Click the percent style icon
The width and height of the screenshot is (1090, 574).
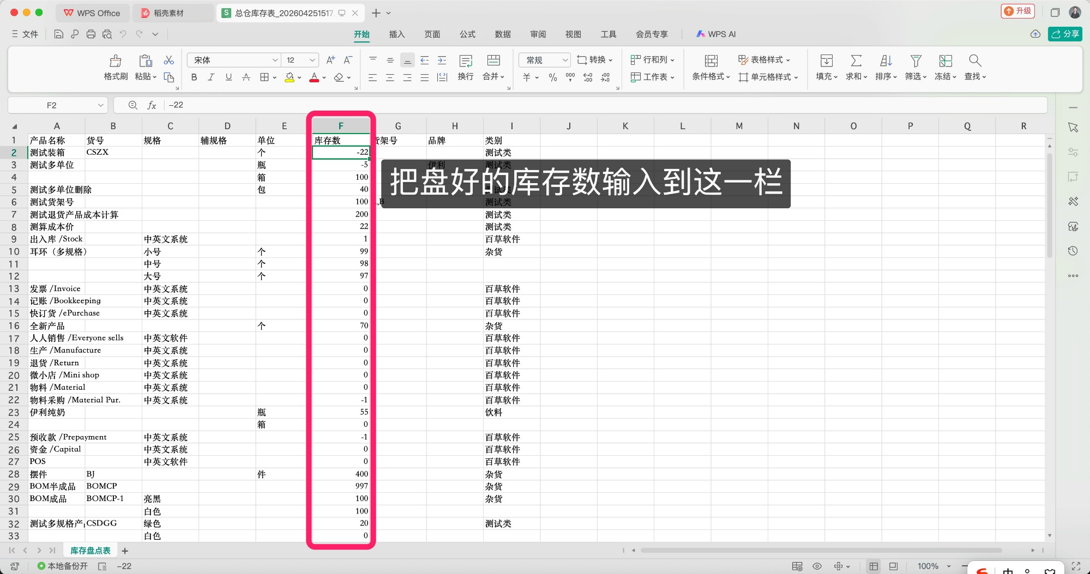(x=553, y=77)
